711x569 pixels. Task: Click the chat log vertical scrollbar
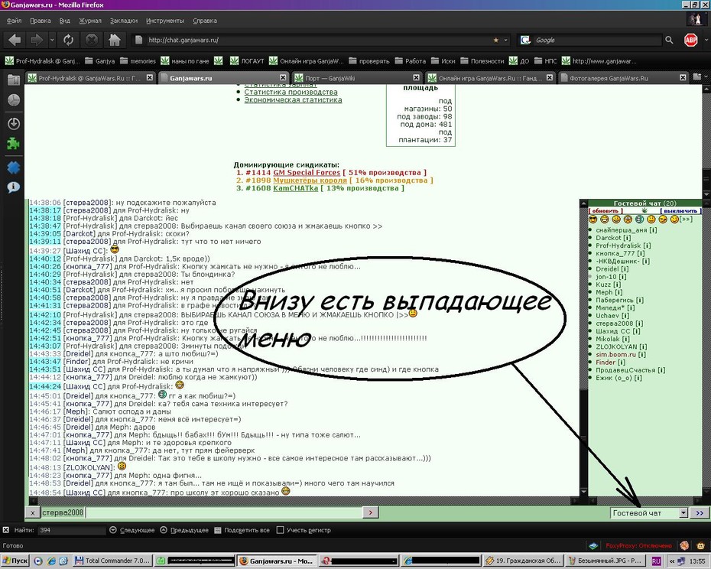click(583, 347)
